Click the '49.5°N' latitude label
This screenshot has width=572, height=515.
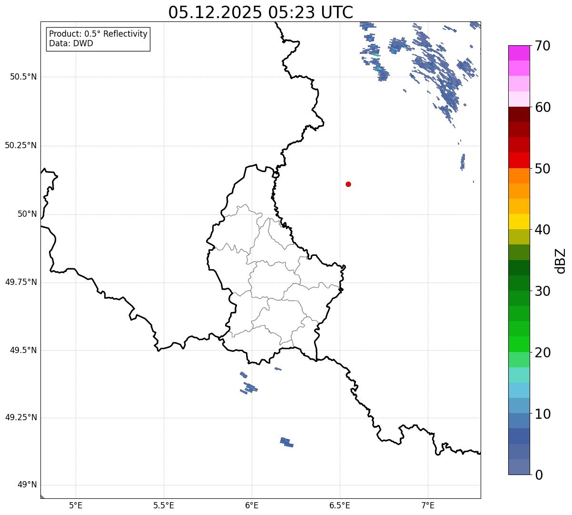pos(23,350)
